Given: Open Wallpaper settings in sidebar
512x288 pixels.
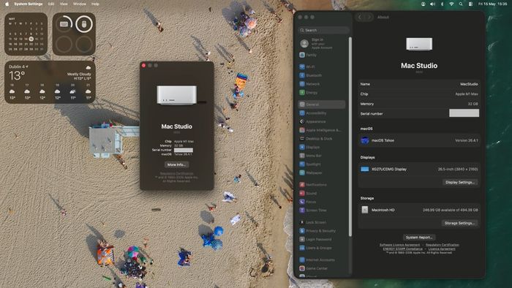Looking at the screenshot, I should pyautogui.click(x=322, y=173).
